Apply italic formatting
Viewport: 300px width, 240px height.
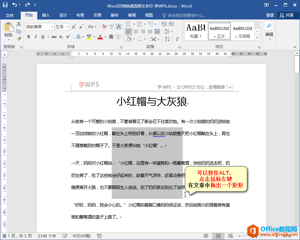(36, 36)
